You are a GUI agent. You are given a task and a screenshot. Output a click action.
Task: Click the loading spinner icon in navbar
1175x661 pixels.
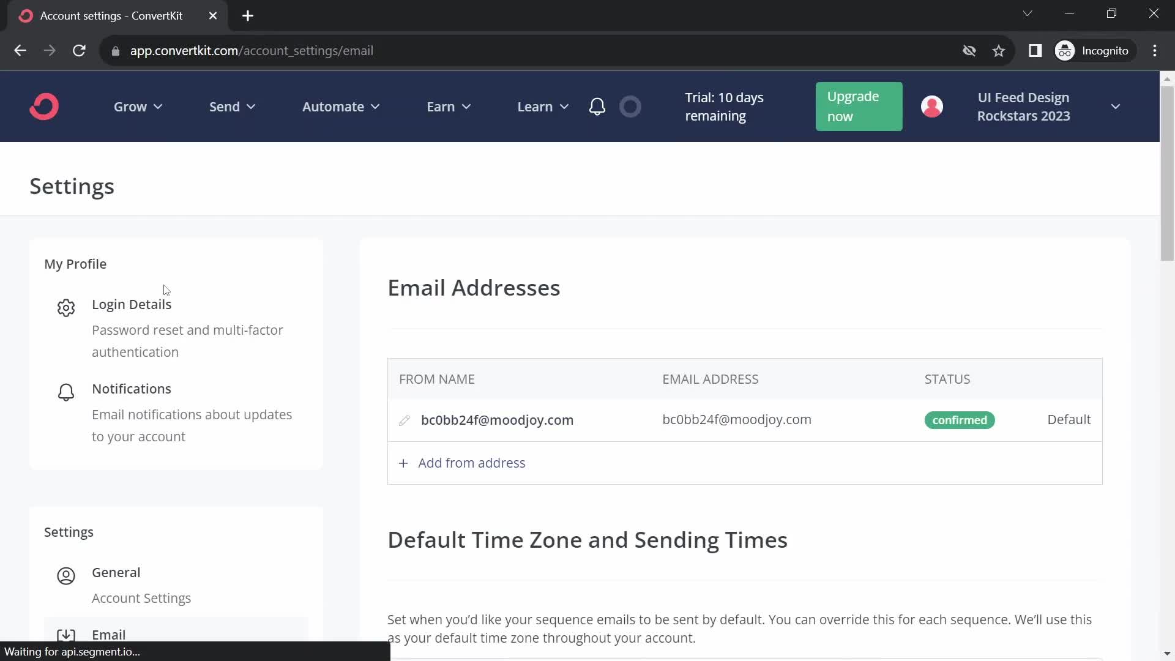tap(631, 106)
